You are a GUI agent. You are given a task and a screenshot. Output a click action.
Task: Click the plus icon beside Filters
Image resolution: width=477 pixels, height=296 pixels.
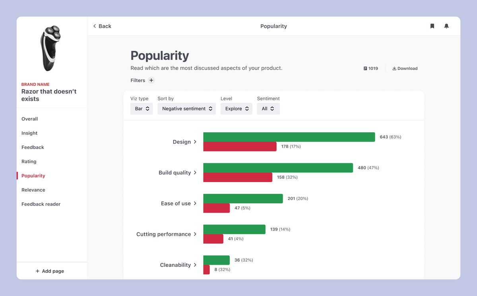151,80
